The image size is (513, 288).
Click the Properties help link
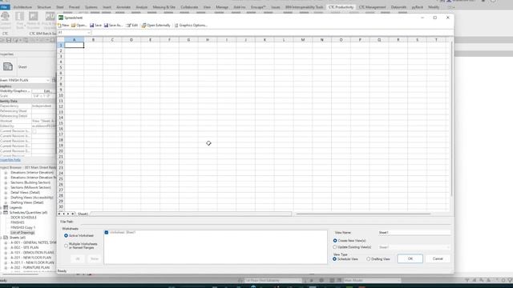click(x=10, y=160)
